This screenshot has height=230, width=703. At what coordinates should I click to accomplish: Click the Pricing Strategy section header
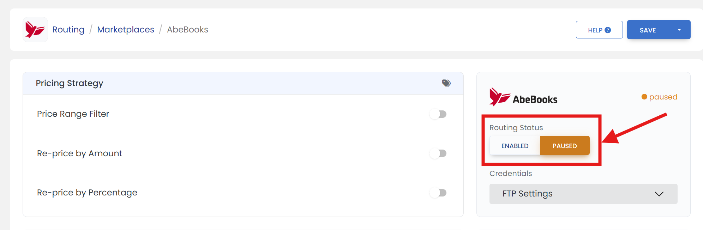pyautogui.click(x=243, y=83)
